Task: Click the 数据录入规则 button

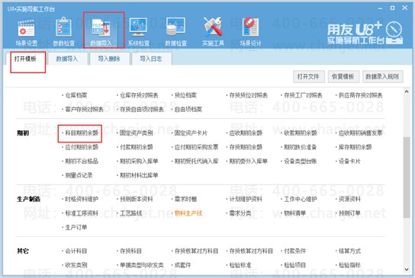Action: pyautogui.click(x=382, y=77)
